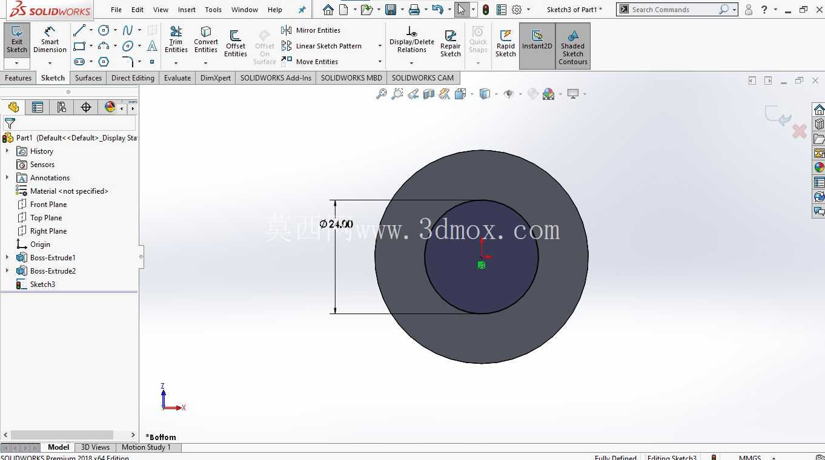The image size is (825, 460).
Task: Click Mirror Entities
Action: [311, 30]
